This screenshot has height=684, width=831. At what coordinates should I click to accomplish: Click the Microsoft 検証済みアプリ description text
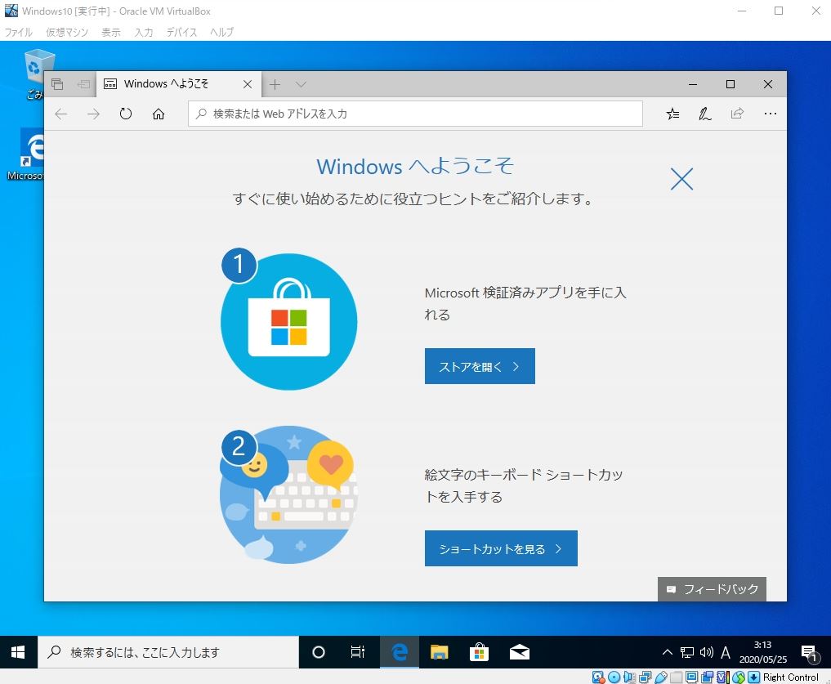(x=525, y=303)
